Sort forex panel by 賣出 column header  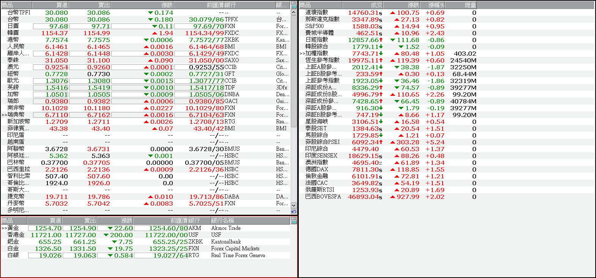click(90, 5)
